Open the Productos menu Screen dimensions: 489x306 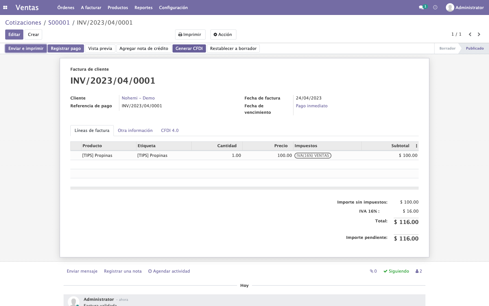tap(118, 7)
